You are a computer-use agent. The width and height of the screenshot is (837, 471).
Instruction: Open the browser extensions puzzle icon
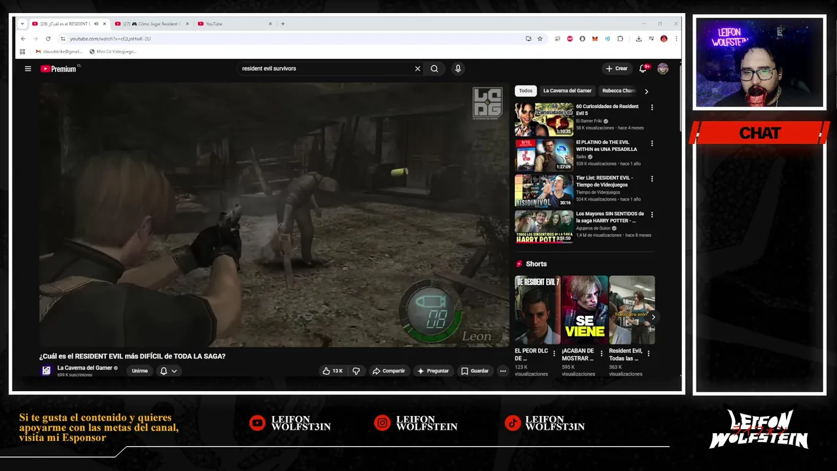620,39
